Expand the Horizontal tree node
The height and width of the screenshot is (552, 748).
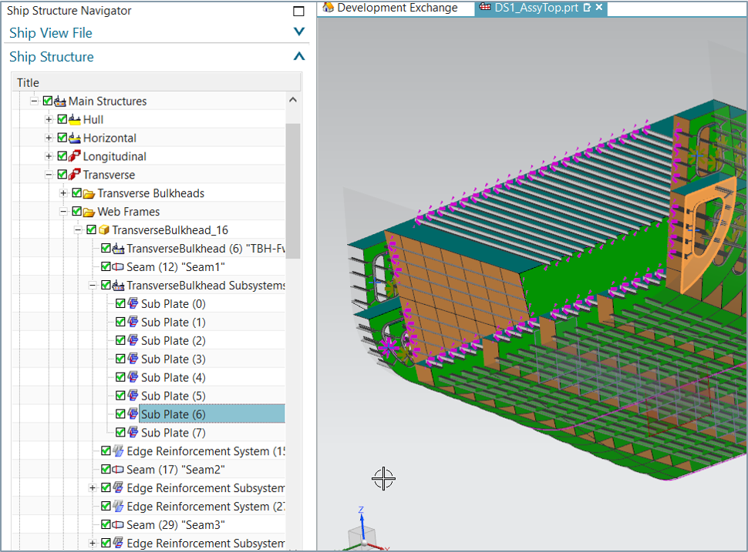48,137
